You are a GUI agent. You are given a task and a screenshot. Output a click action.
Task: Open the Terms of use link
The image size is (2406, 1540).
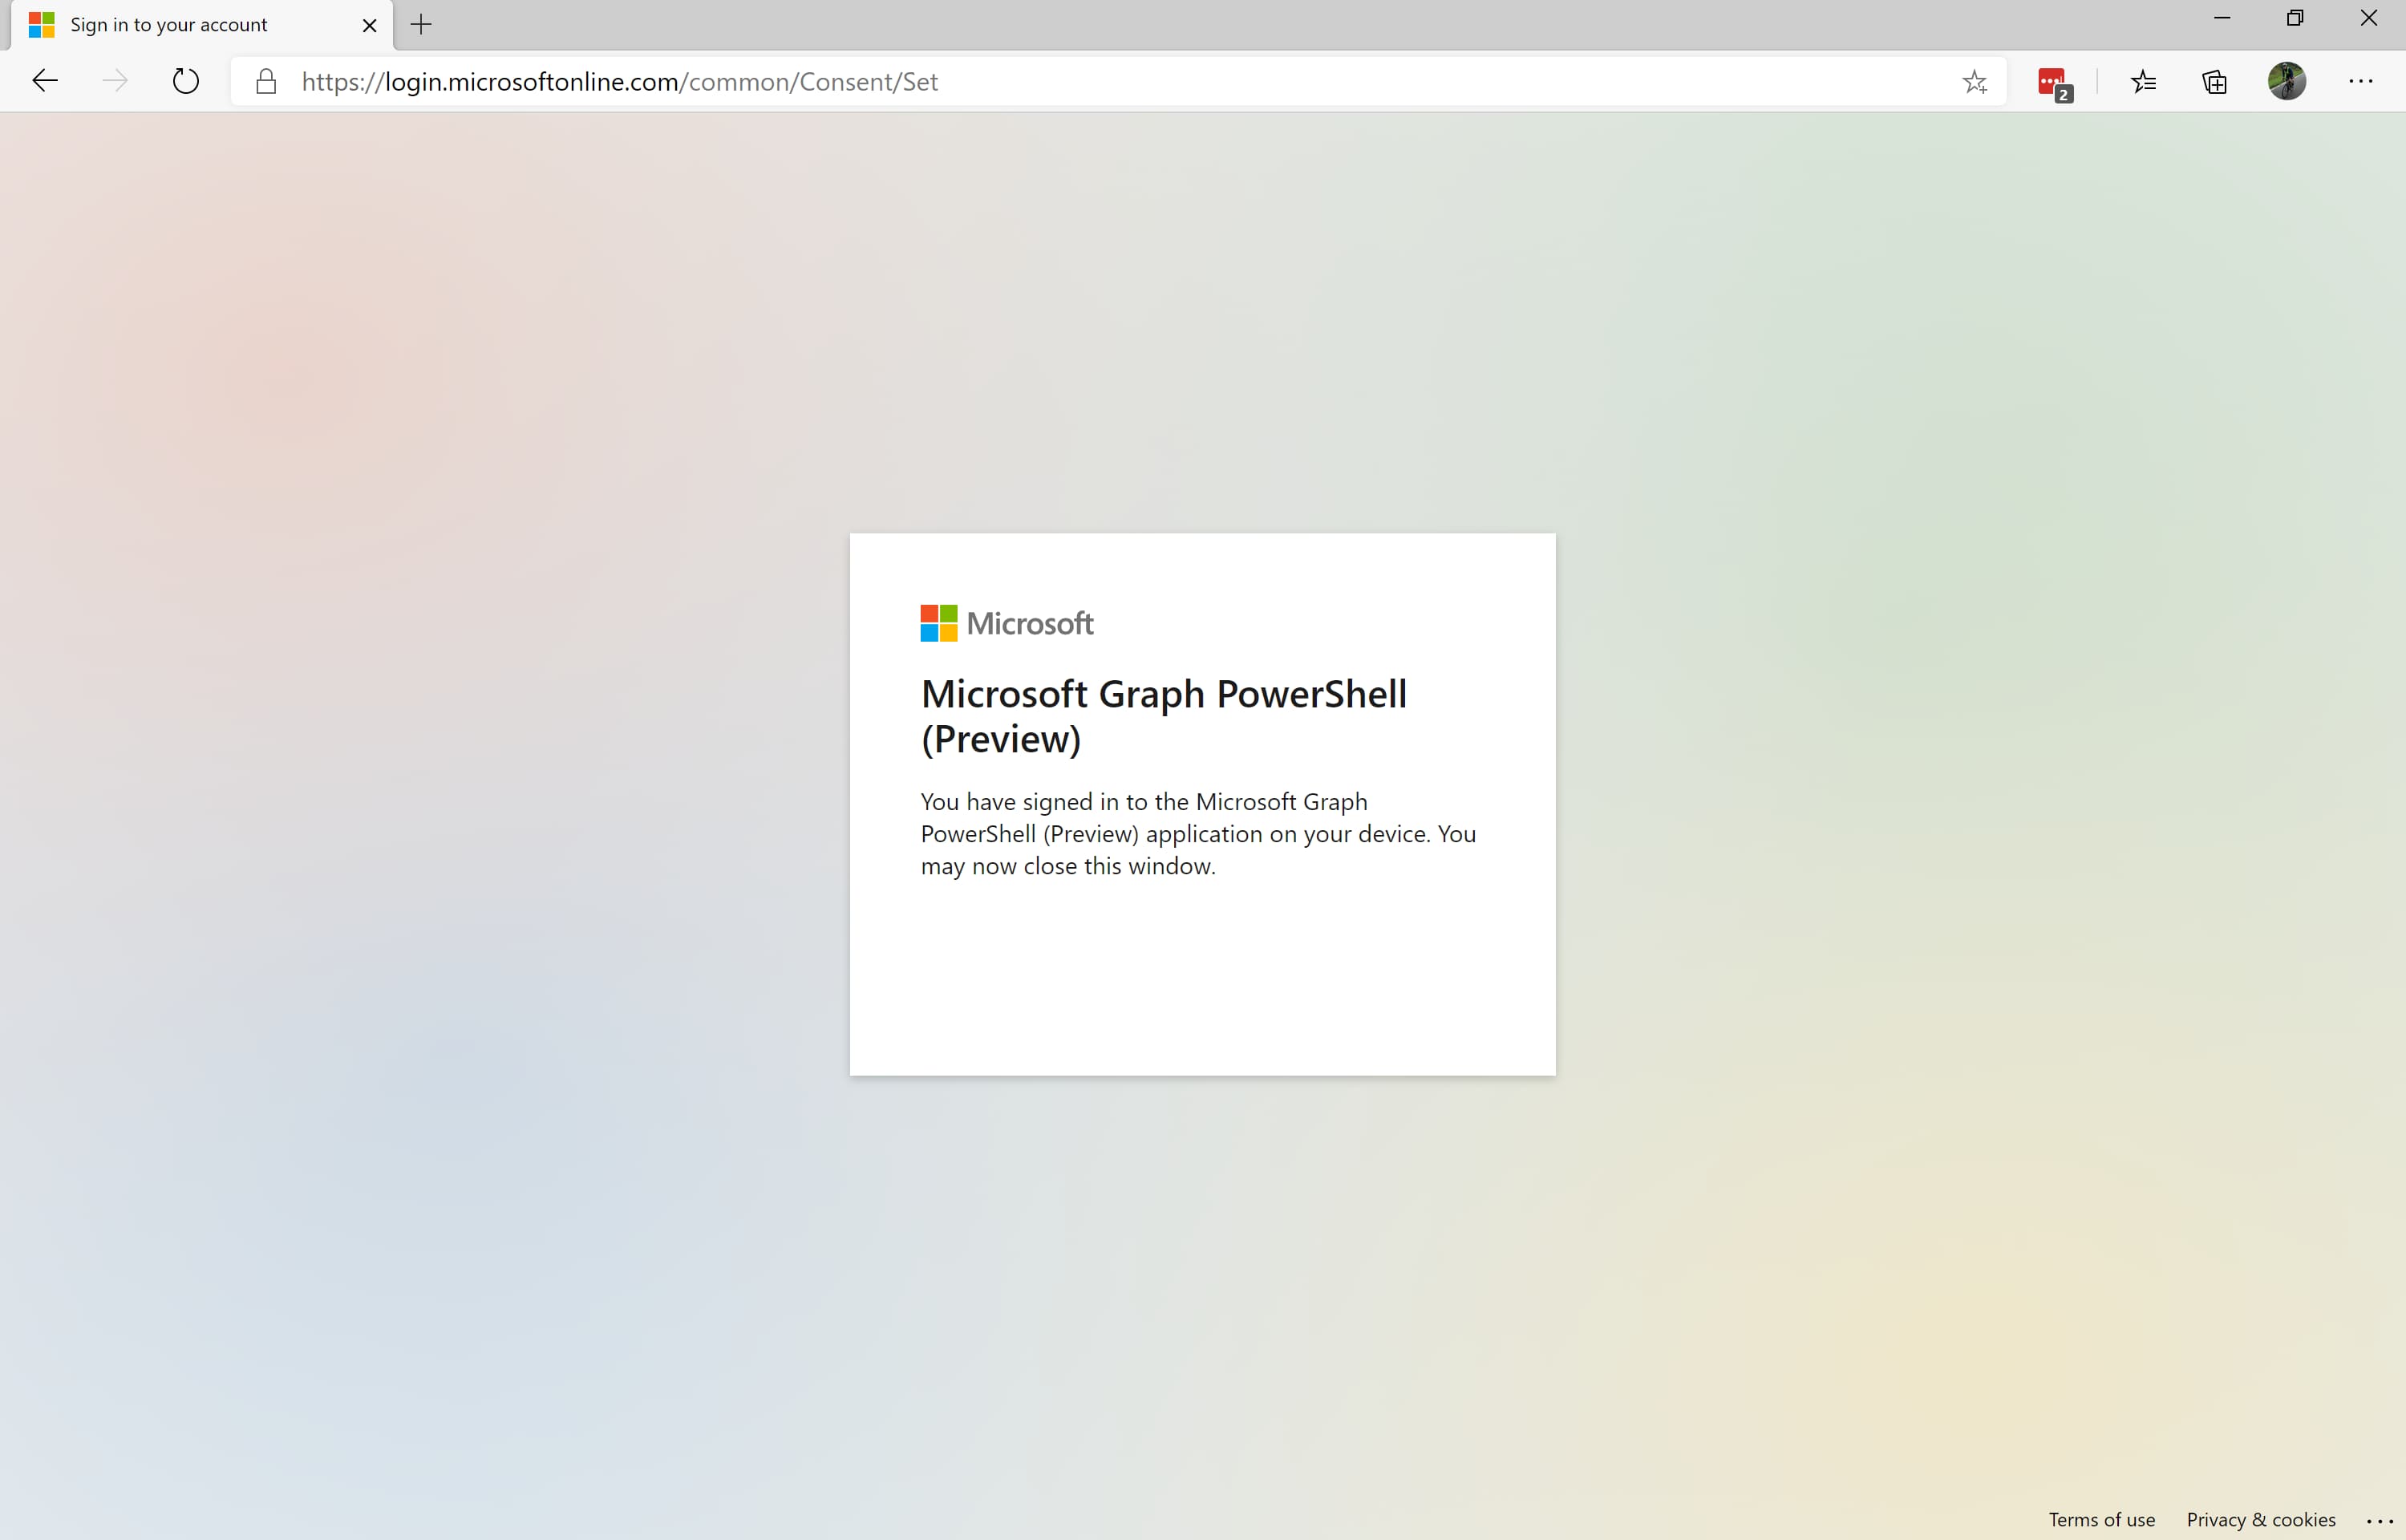pos(2101,1519)
